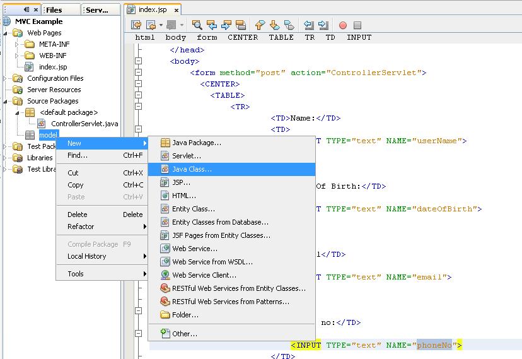Click Find Previous Occurrence icon
Viewport: 522px width, 359px height.
[x=212, y=25]
